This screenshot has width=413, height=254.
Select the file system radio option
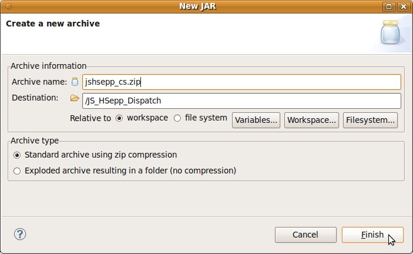click(178, 118)
